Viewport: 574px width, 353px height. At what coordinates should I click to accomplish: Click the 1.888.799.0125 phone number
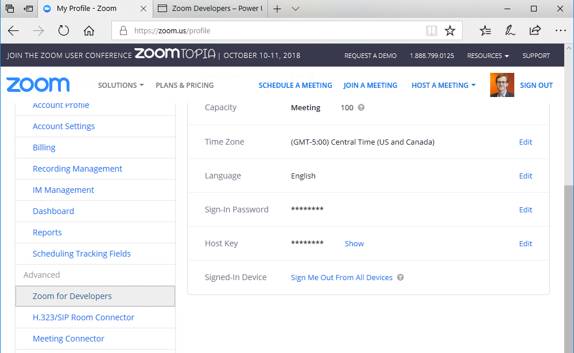pos(432,56)
